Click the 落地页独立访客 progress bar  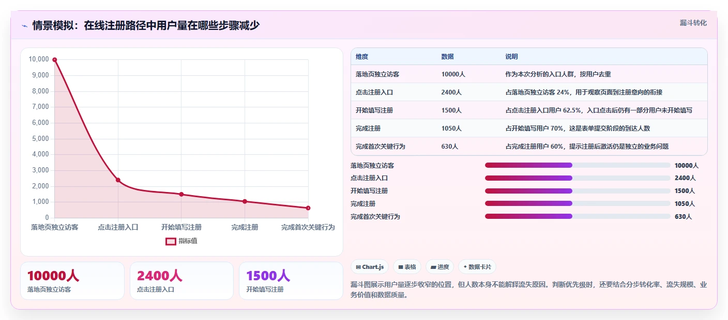pos(578,165)
